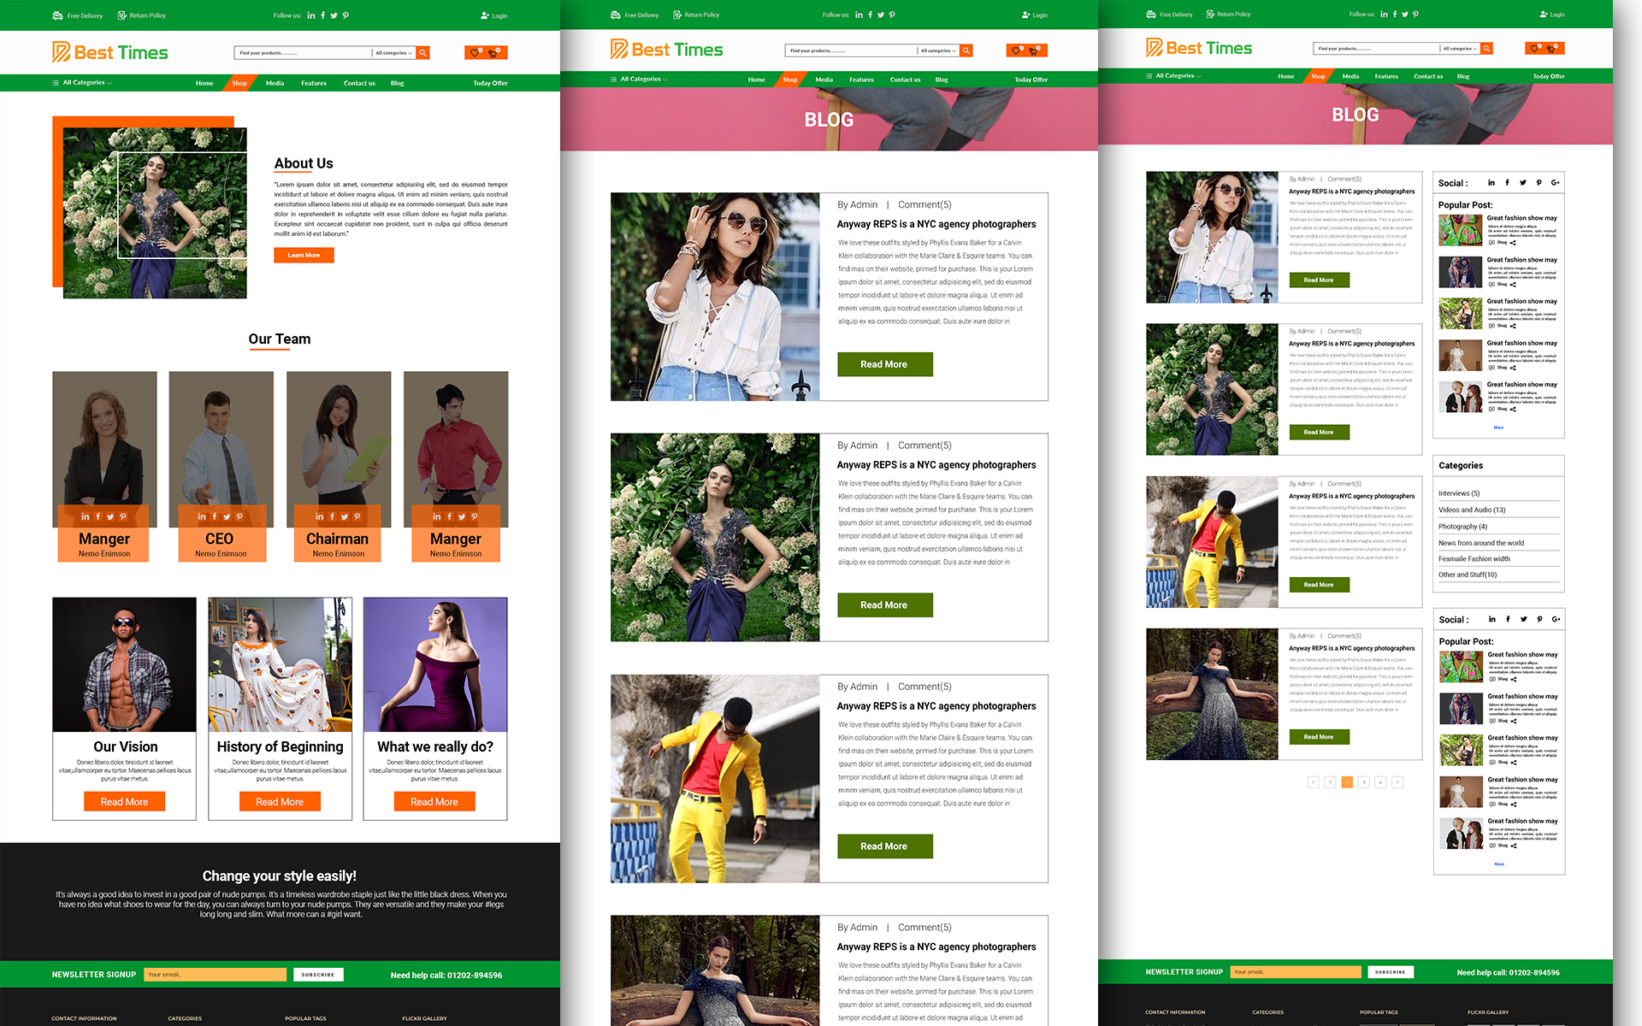
Task: Select Shop tab in right page navigation
Action: tap(1318, 76)
